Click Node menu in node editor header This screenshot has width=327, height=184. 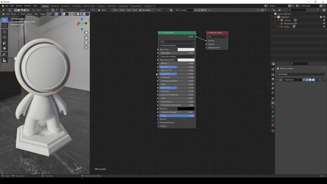[135, 10]
